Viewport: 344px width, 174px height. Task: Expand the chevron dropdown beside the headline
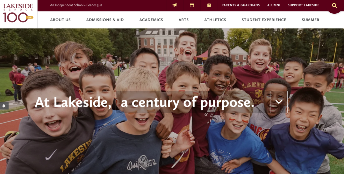tap(279, 102)
